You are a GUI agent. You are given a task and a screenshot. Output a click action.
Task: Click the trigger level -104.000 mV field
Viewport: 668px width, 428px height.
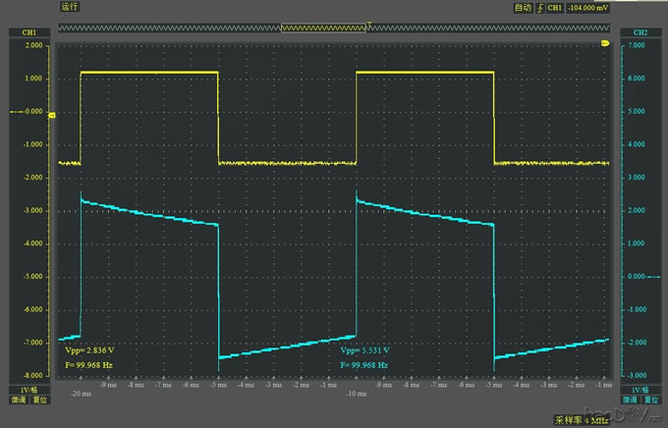click(590, 7)
